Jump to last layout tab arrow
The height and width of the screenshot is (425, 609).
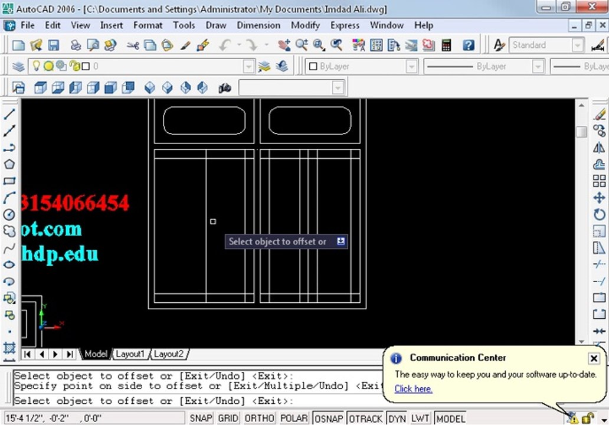click(x=70, y=354)
